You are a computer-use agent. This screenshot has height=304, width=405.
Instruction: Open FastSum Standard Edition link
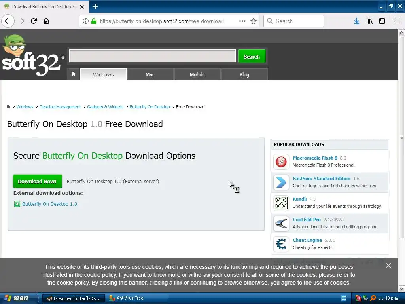pyautogui.click(x=322, y=179)
